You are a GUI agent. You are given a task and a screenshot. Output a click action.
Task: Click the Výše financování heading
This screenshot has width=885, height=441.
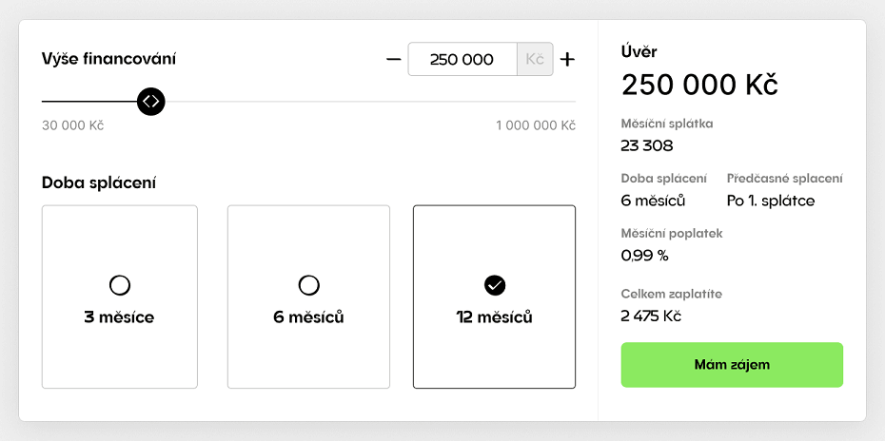tap(108, 59)
